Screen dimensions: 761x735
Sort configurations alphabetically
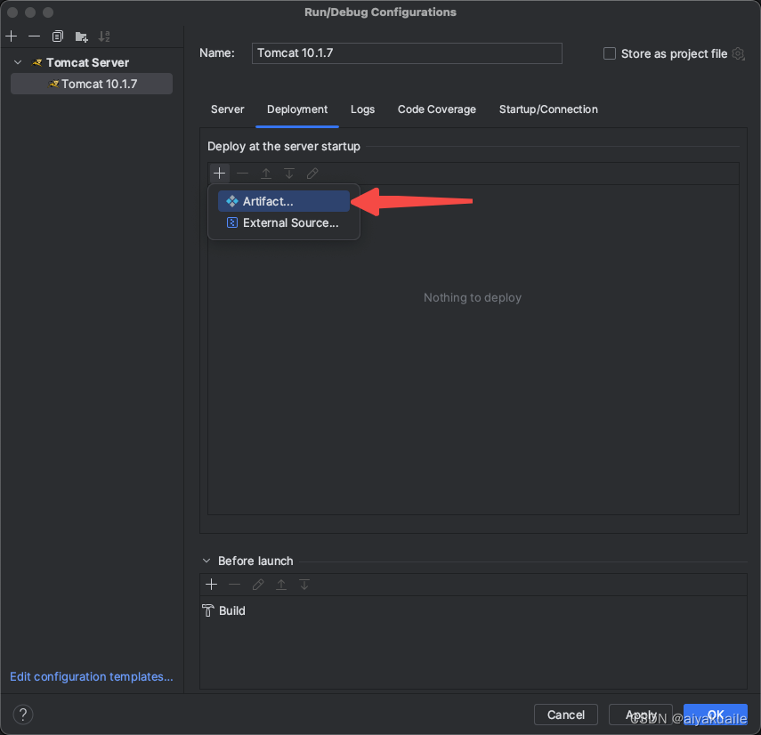pos(104,36)
